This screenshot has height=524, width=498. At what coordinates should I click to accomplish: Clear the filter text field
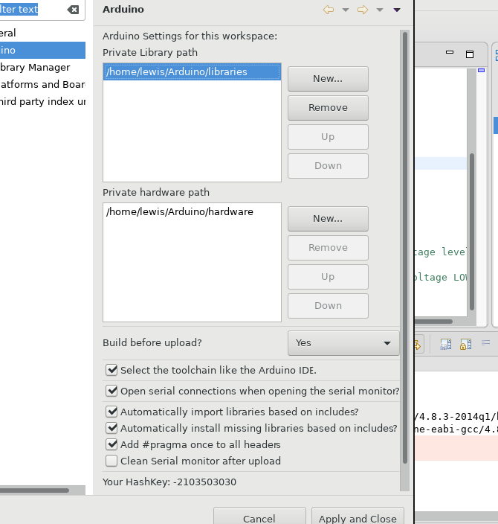point(73,10)
